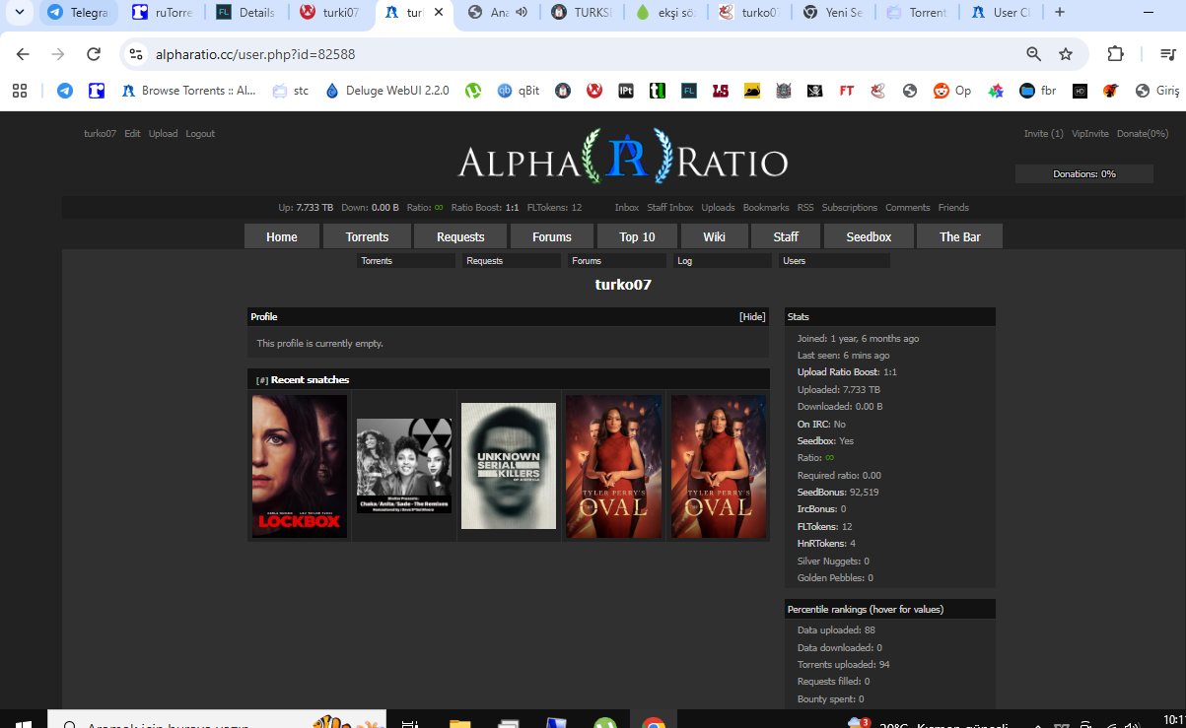Open the Staff menu button

(786, 236)
